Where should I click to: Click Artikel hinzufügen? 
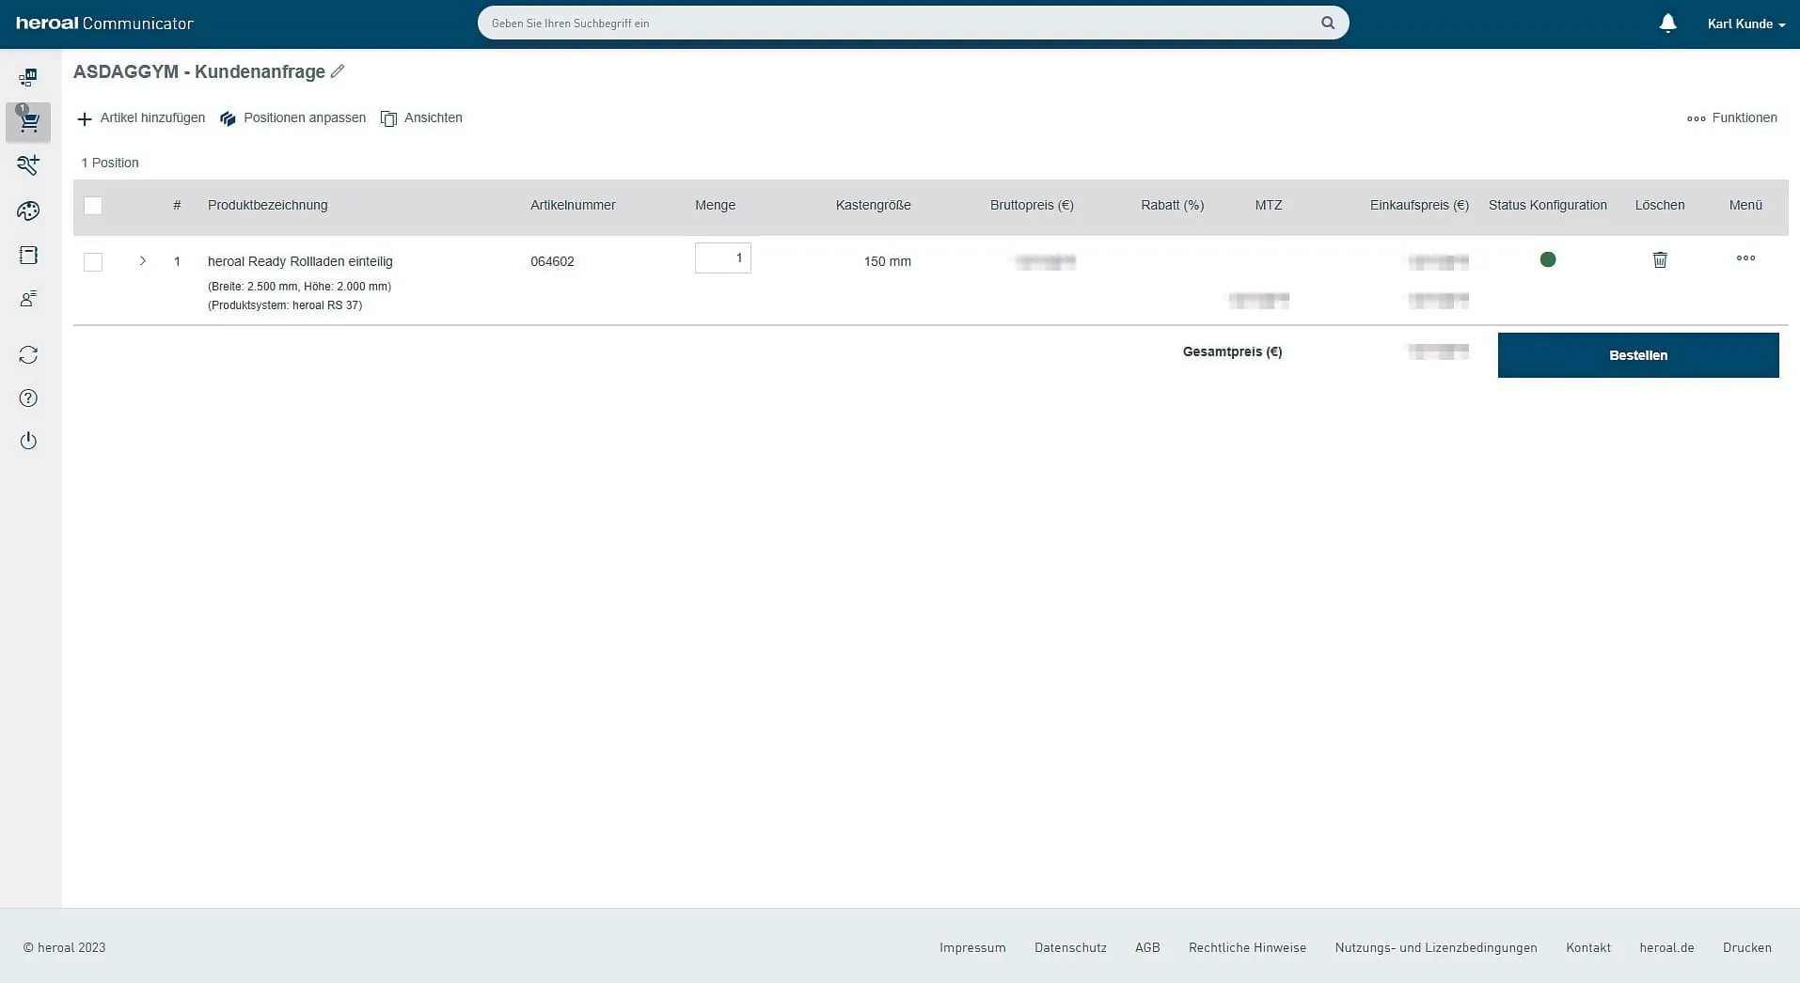click(141, 118)
